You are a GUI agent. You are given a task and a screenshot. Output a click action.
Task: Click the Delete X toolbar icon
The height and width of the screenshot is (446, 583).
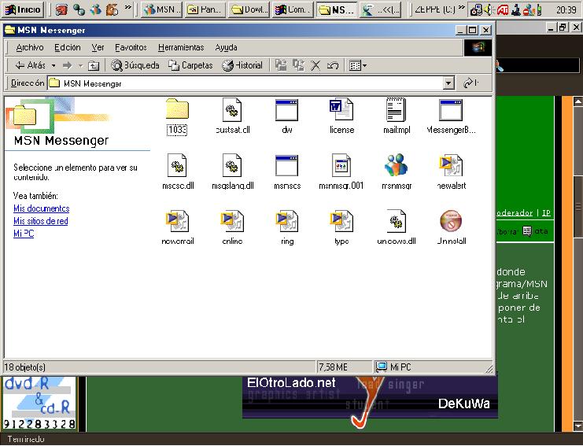(315, 66)
